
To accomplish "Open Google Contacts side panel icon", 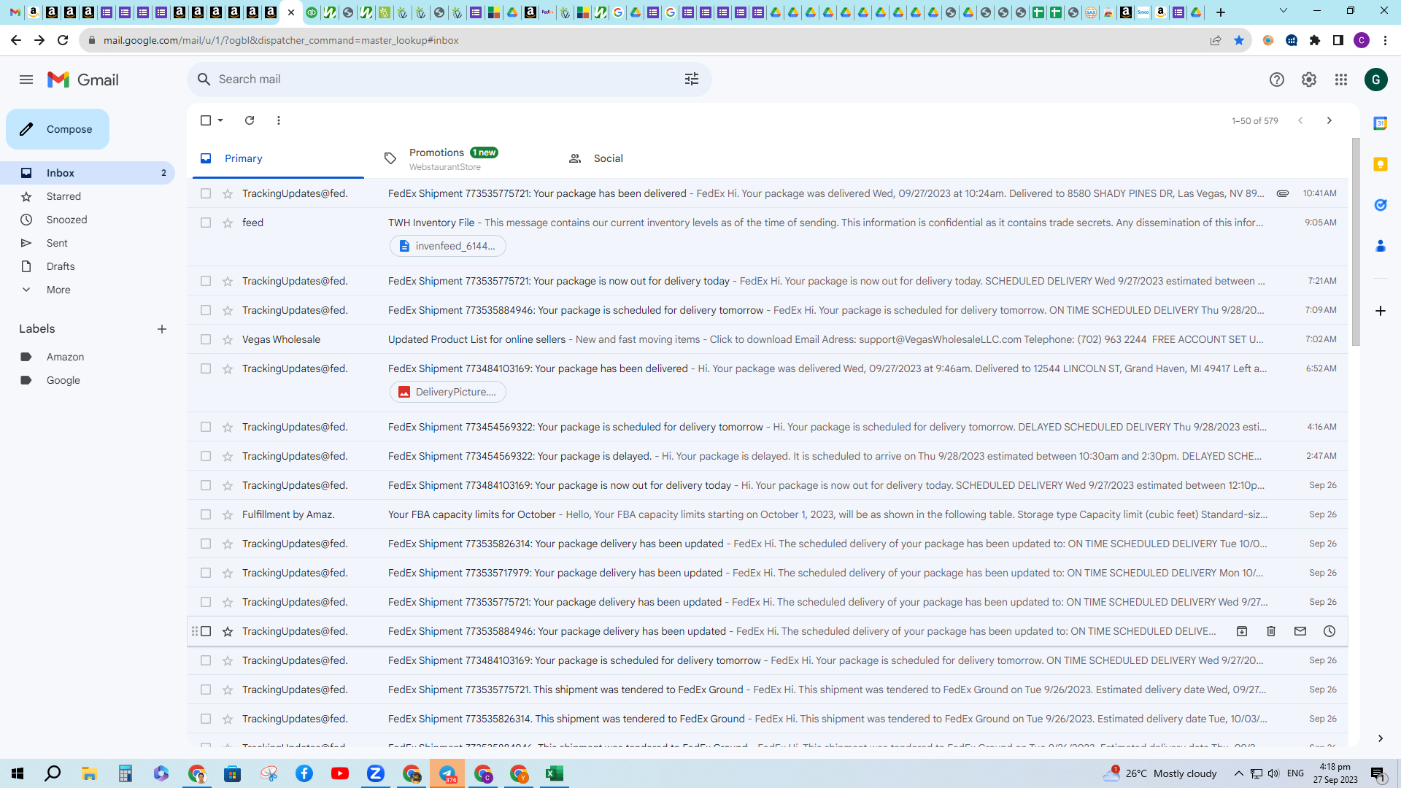I will [x=1381, y=246].
